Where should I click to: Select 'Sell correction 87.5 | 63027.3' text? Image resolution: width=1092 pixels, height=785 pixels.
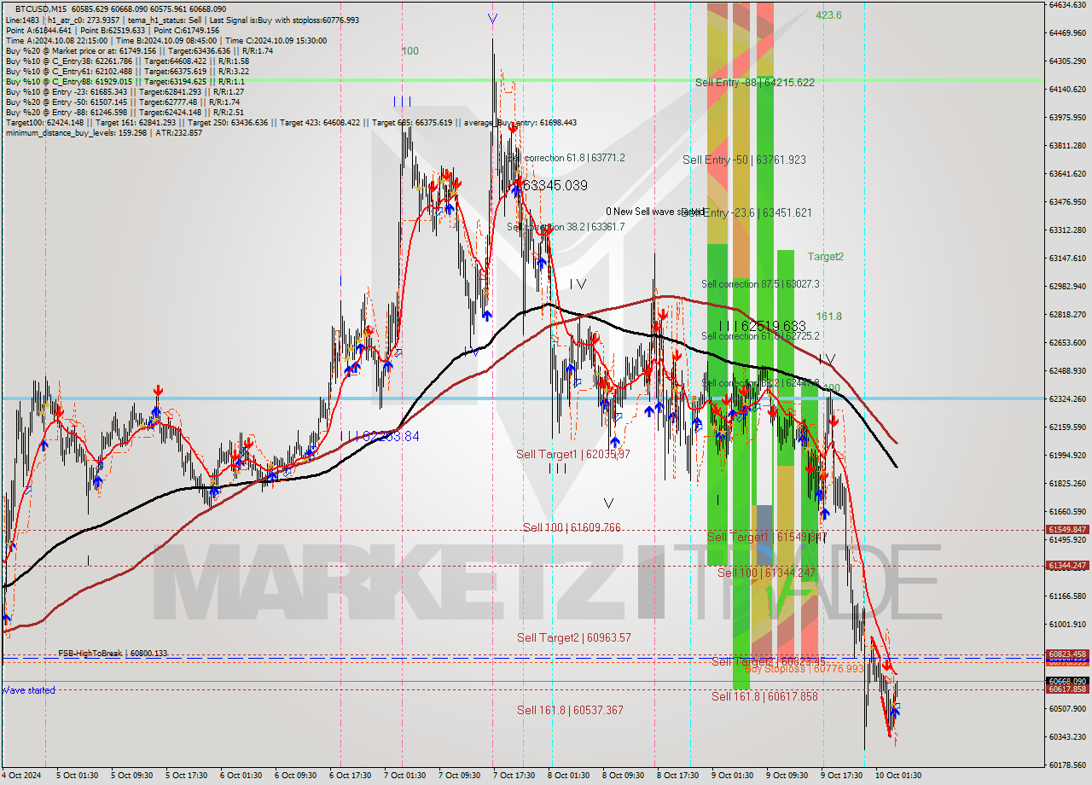pyautogui.click(x=760, y=284)
